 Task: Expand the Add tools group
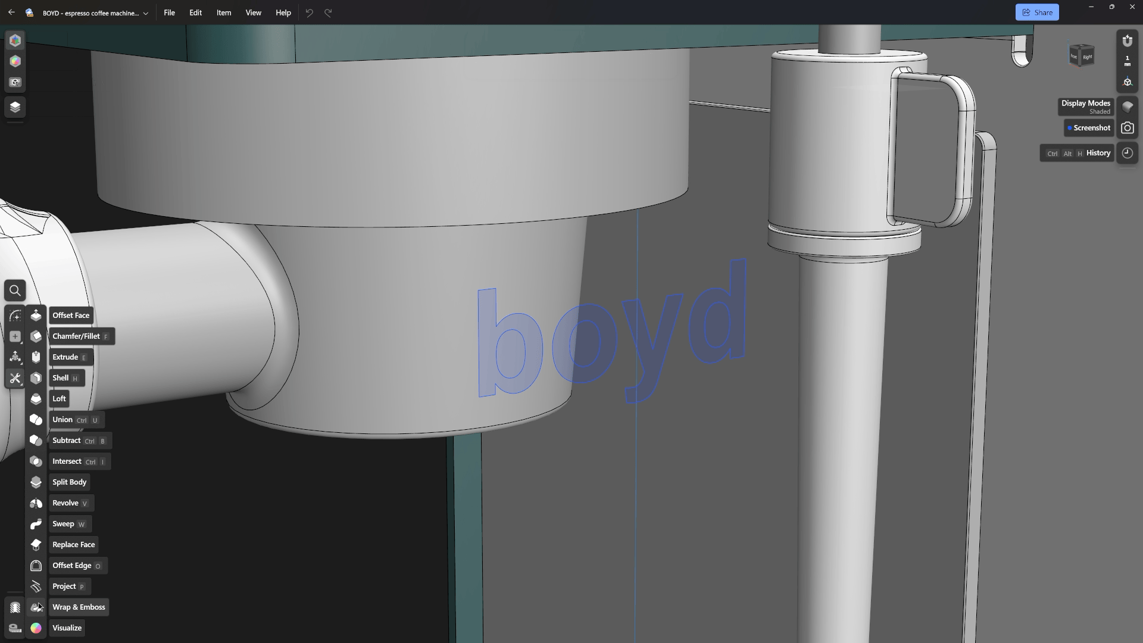15,336
